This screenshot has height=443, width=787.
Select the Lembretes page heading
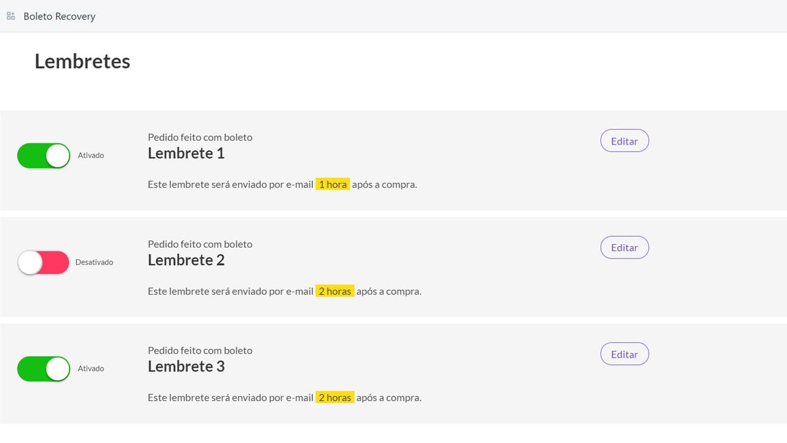(82, 62)
